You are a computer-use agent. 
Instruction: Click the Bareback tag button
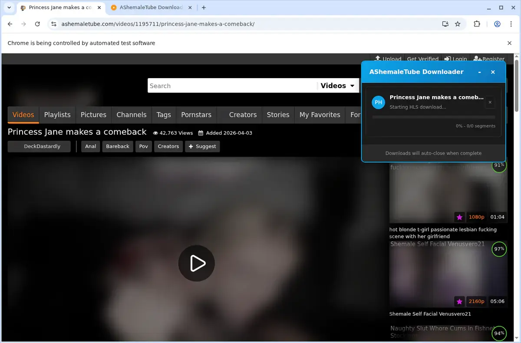(x=118, y=146)
